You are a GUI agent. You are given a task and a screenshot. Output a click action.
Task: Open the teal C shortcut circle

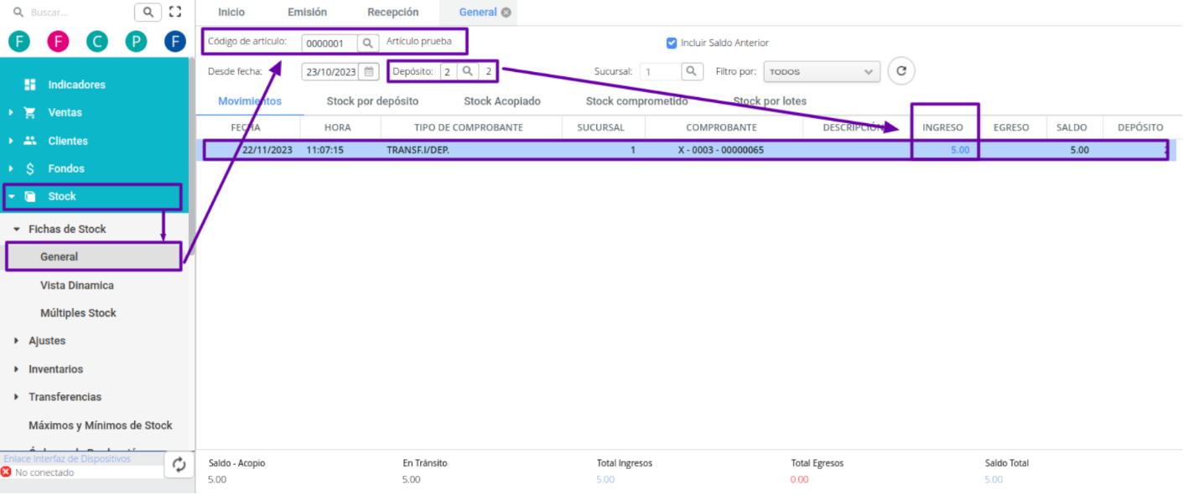coord(97,41)
